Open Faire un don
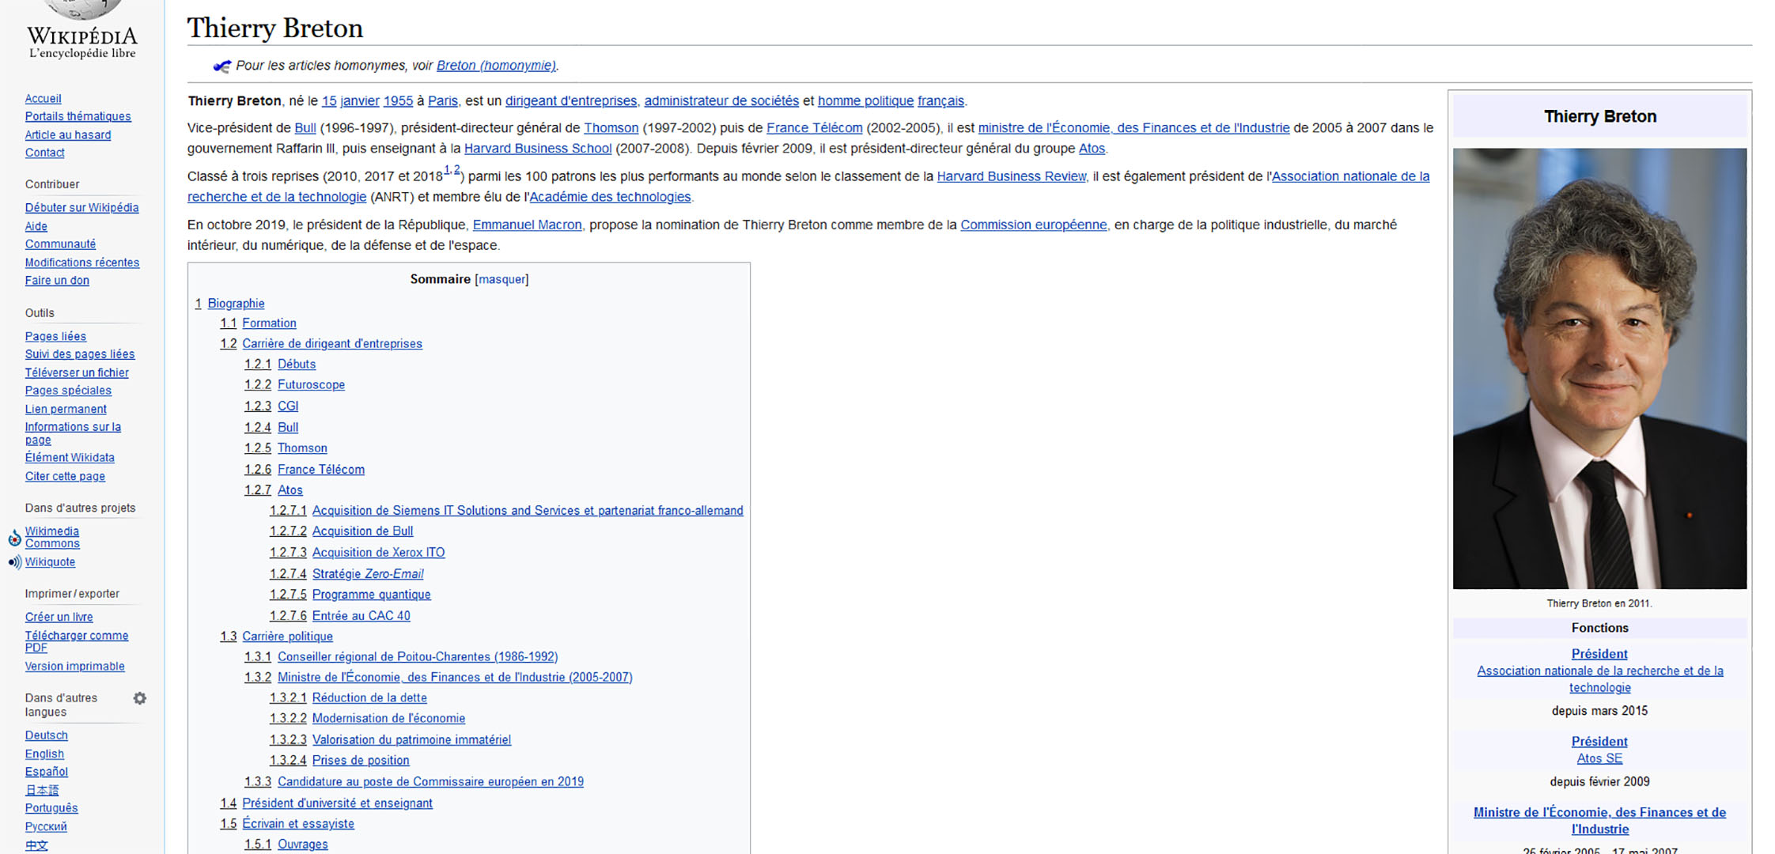 coord(57,281)
